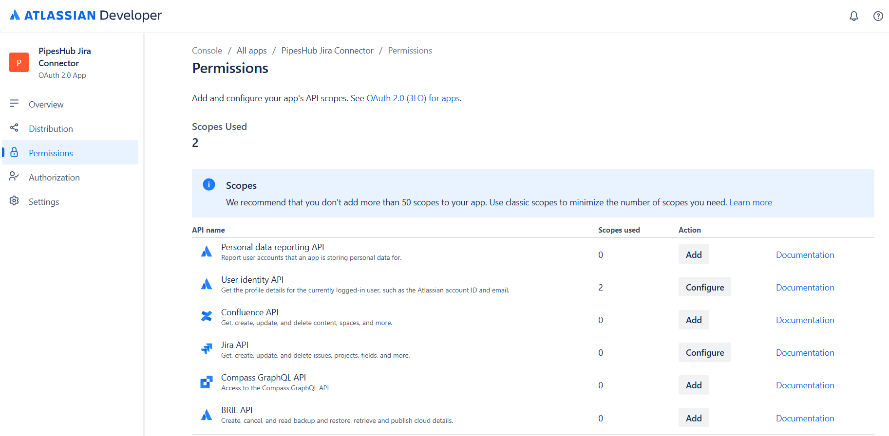Click 'Compass GraphQL API' row title

coord(264,378)
